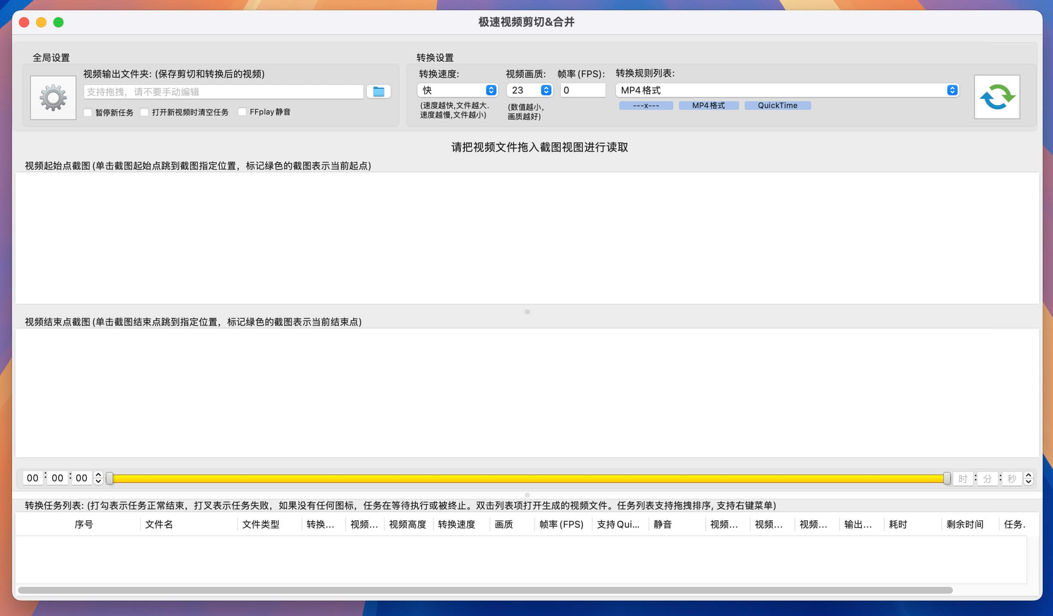This screenshot has width=1053, height=616.
Task: Click the 视频画质 stepper arrows
Action: (x=545, y=90)
